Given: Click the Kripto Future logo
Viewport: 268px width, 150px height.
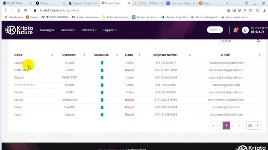Looking at the screenshot, I should pyautogui.click(x=19, y=30).
